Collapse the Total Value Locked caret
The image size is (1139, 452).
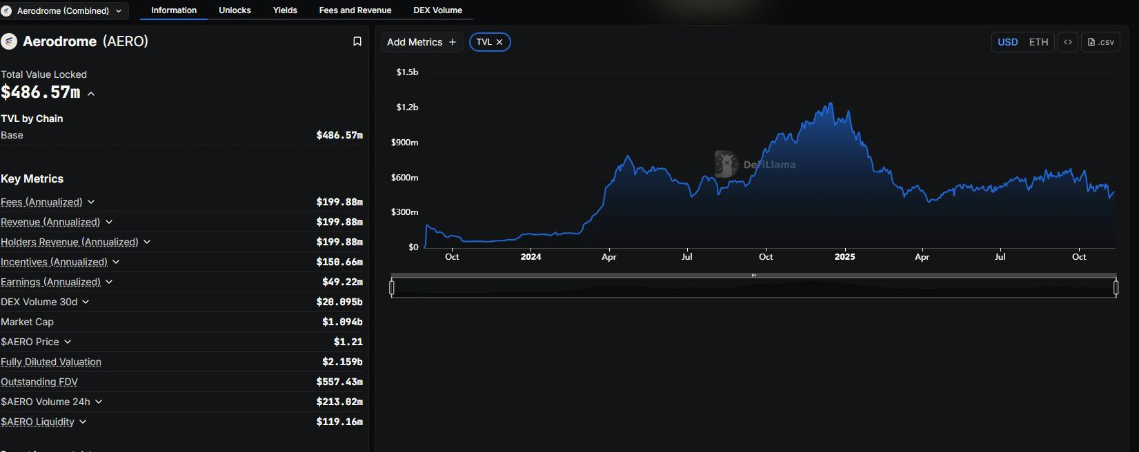(x=91, y=94)
